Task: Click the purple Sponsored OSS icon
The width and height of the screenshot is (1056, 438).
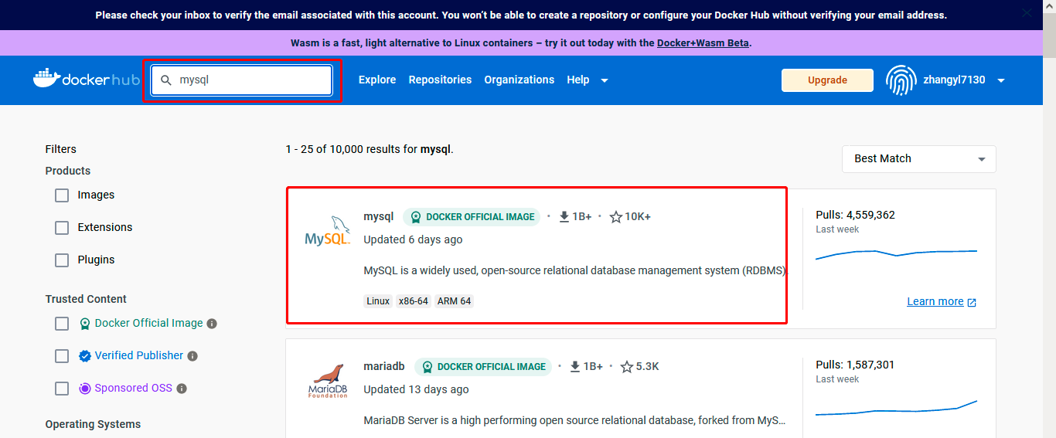Action: click(x=85, y=389)
